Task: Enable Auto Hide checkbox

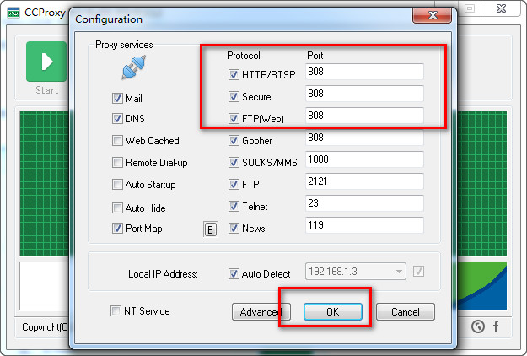Action: point(117,208)
